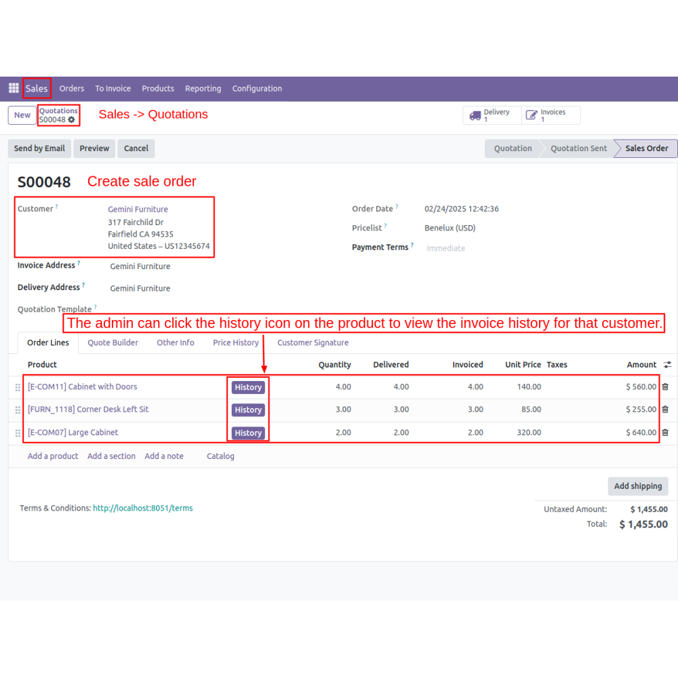Sort by the Product column header
678x678 pixels.
coord(42,365)
